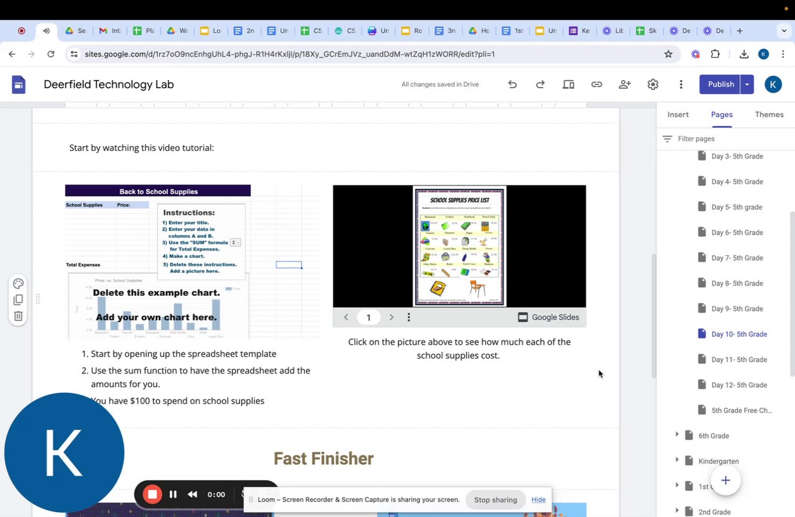Reload the page

point(51,54)
